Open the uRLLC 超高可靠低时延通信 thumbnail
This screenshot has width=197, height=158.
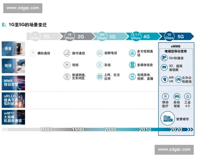(13, 100)
